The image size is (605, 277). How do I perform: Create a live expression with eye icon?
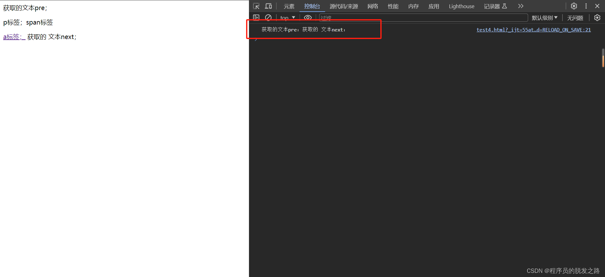tap(308, 18)
